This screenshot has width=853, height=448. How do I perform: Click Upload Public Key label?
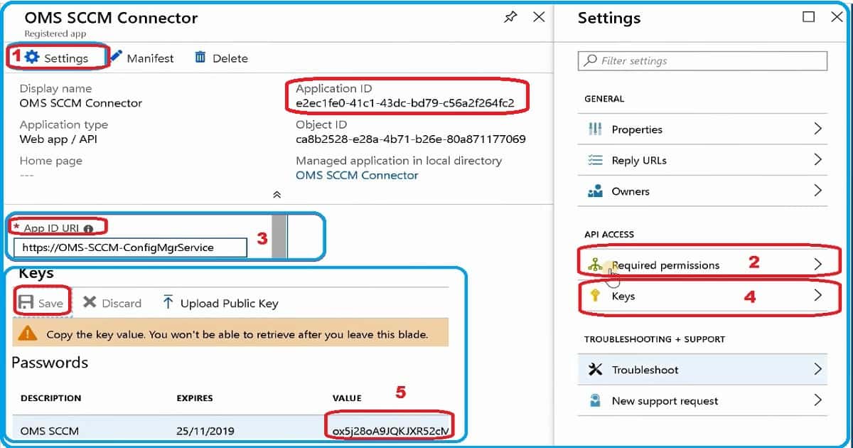point(229,303)
